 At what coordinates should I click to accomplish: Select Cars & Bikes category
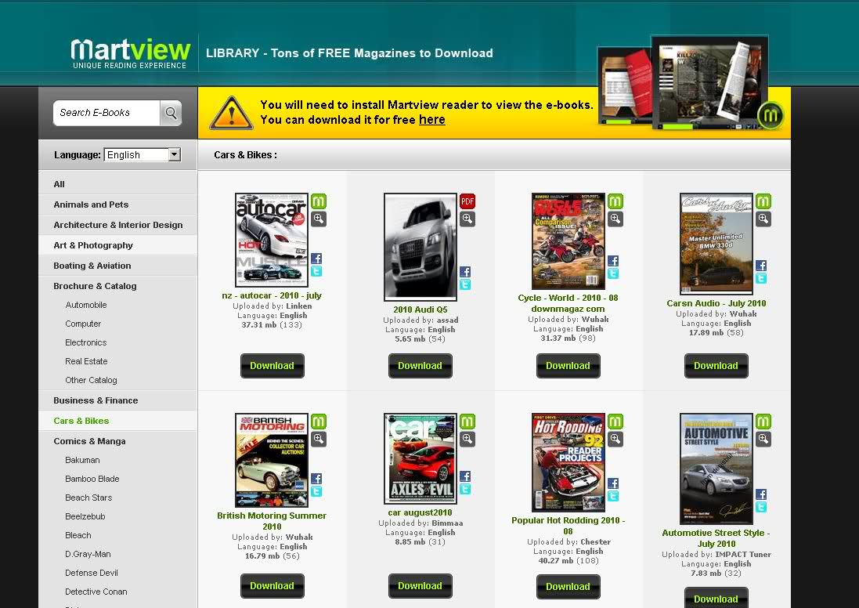coord(81,421)
